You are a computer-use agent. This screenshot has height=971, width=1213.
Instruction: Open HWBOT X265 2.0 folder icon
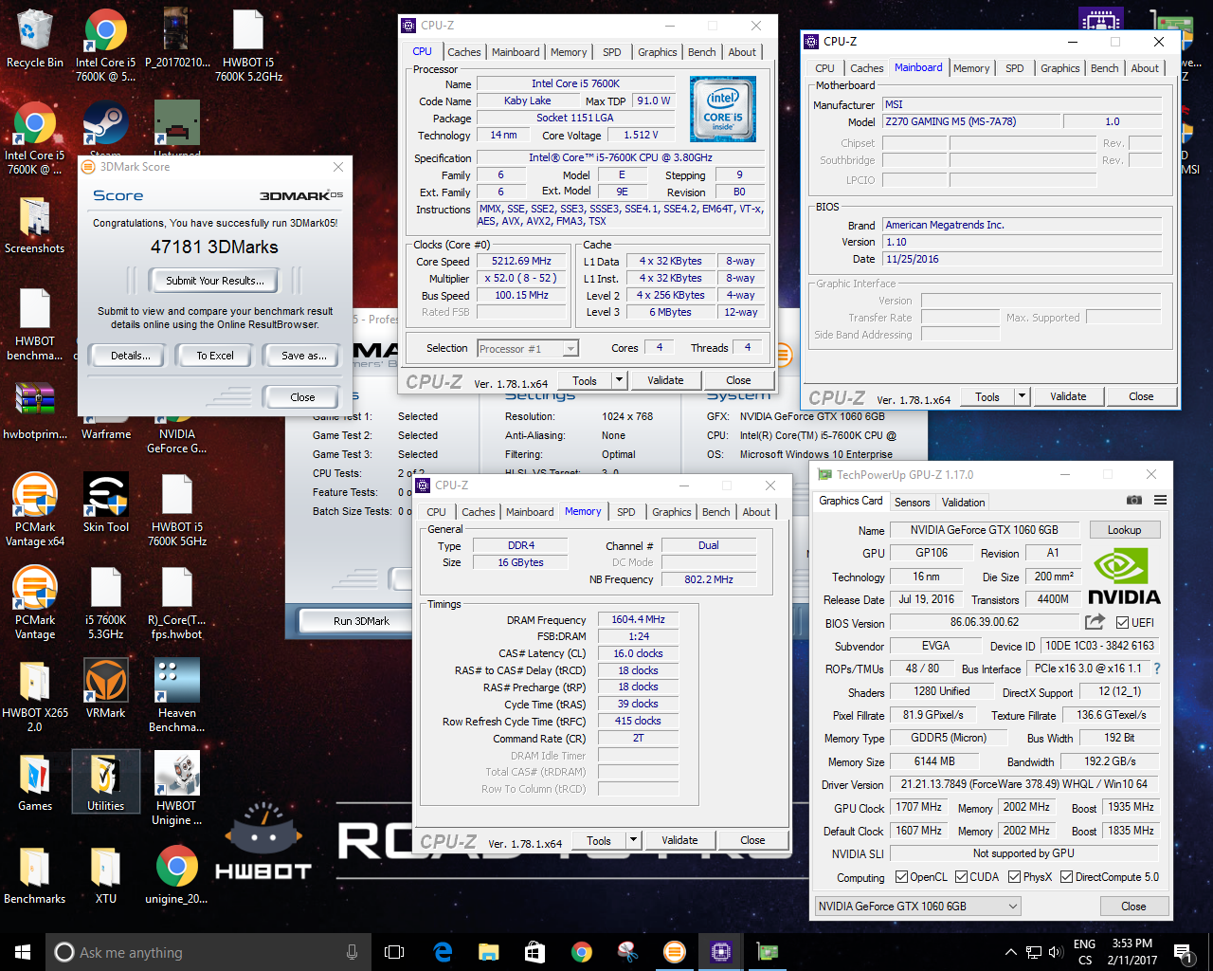click(x=35, y=695)
